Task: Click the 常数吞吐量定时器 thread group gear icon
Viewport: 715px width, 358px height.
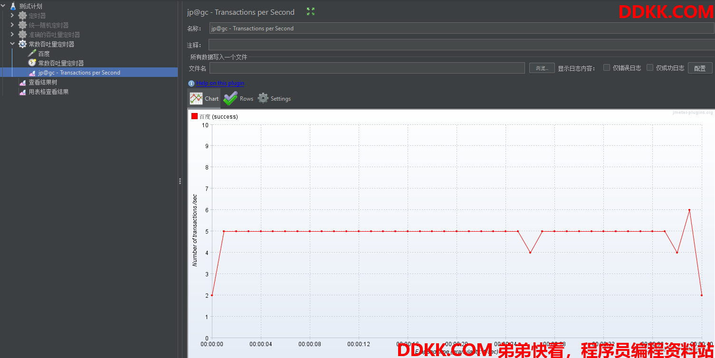Action: tap(22, 44)
